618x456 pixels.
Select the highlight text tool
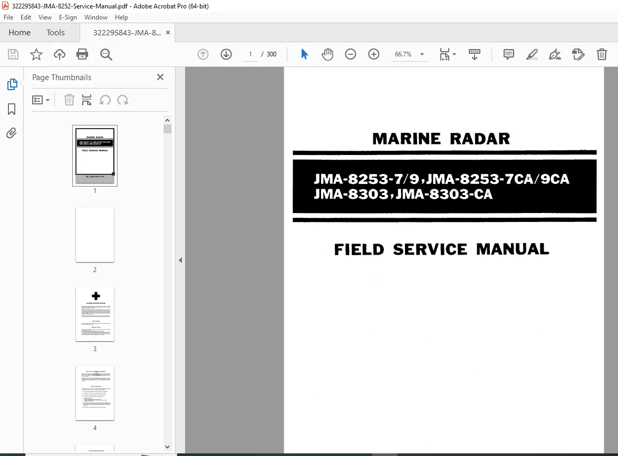point(532,54)
